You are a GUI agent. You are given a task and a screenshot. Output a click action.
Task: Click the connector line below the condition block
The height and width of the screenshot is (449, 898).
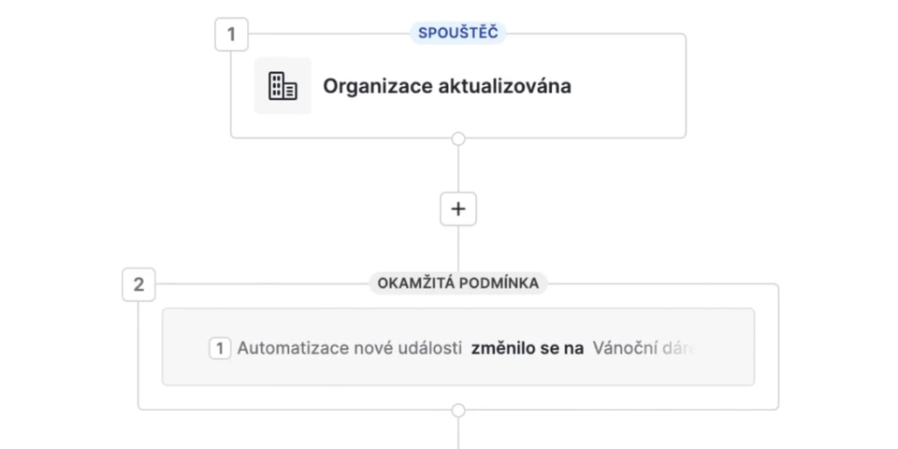458,432
